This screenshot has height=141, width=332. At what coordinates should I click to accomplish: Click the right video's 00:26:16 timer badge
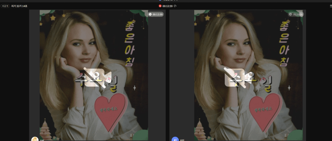296,14
